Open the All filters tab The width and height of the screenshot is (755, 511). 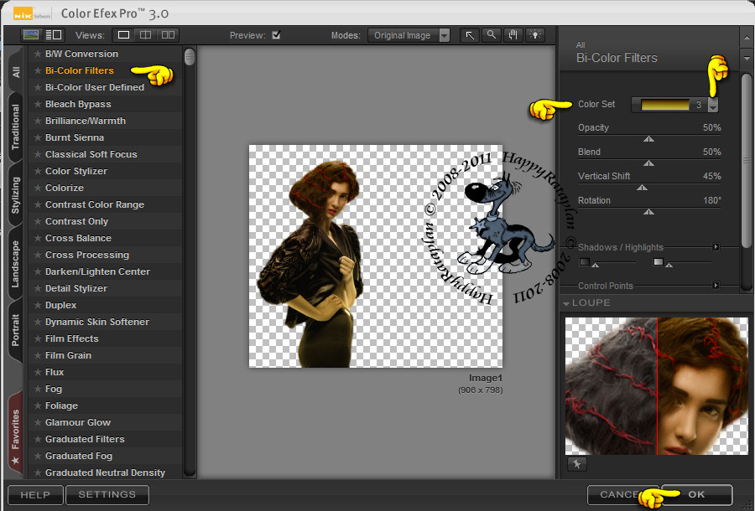coord(16,71)
